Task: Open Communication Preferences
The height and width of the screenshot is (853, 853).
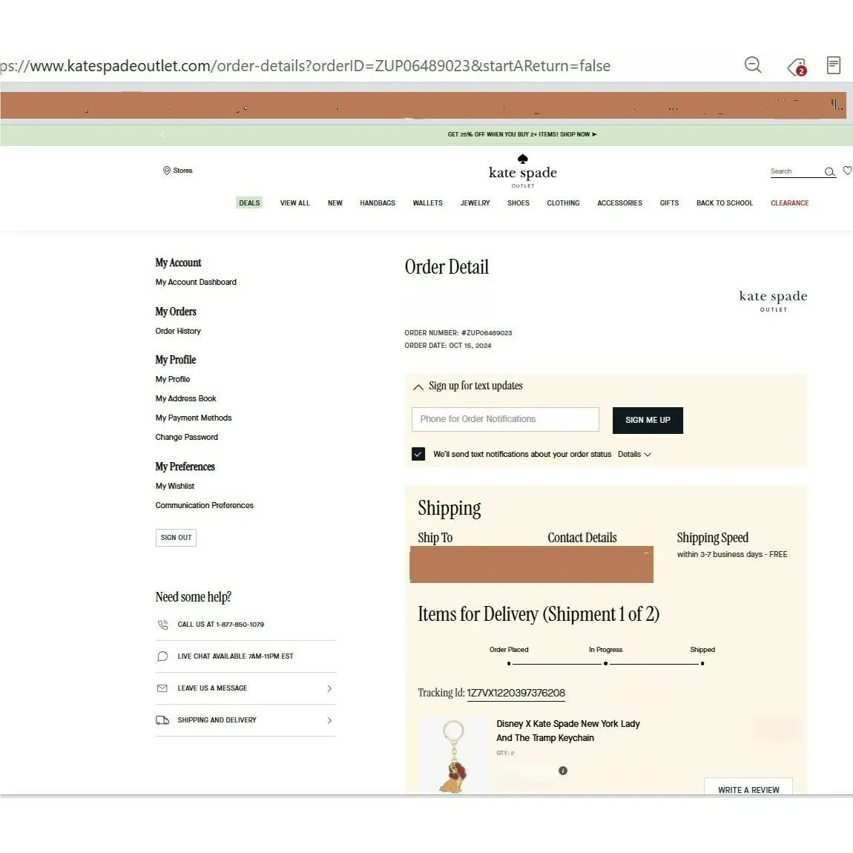Action: point(204,505)
